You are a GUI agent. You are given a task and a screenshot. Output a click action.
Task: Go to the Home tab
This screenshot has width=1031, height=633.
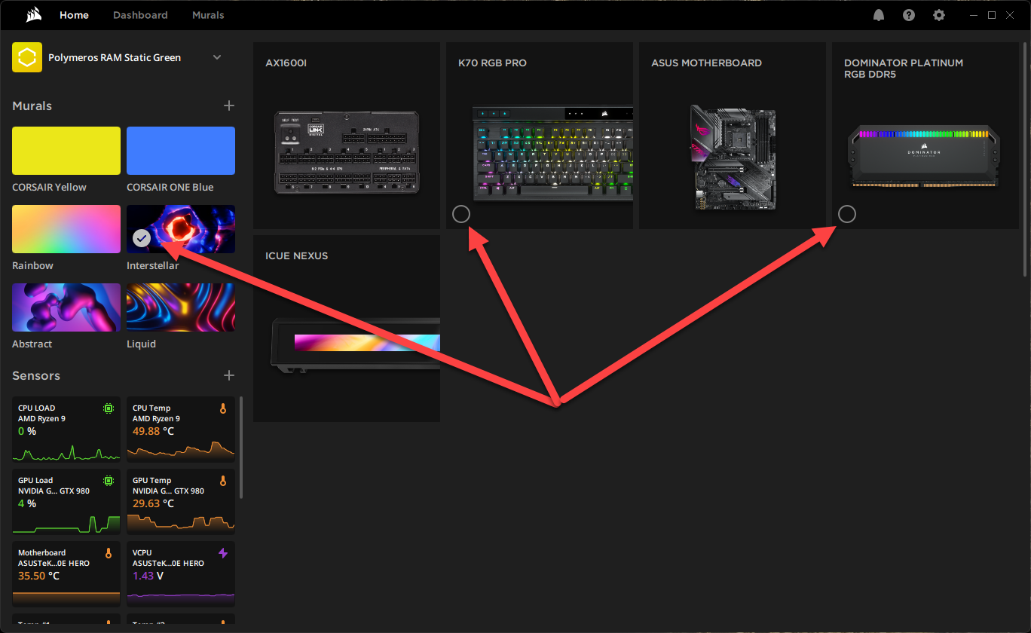74,15
